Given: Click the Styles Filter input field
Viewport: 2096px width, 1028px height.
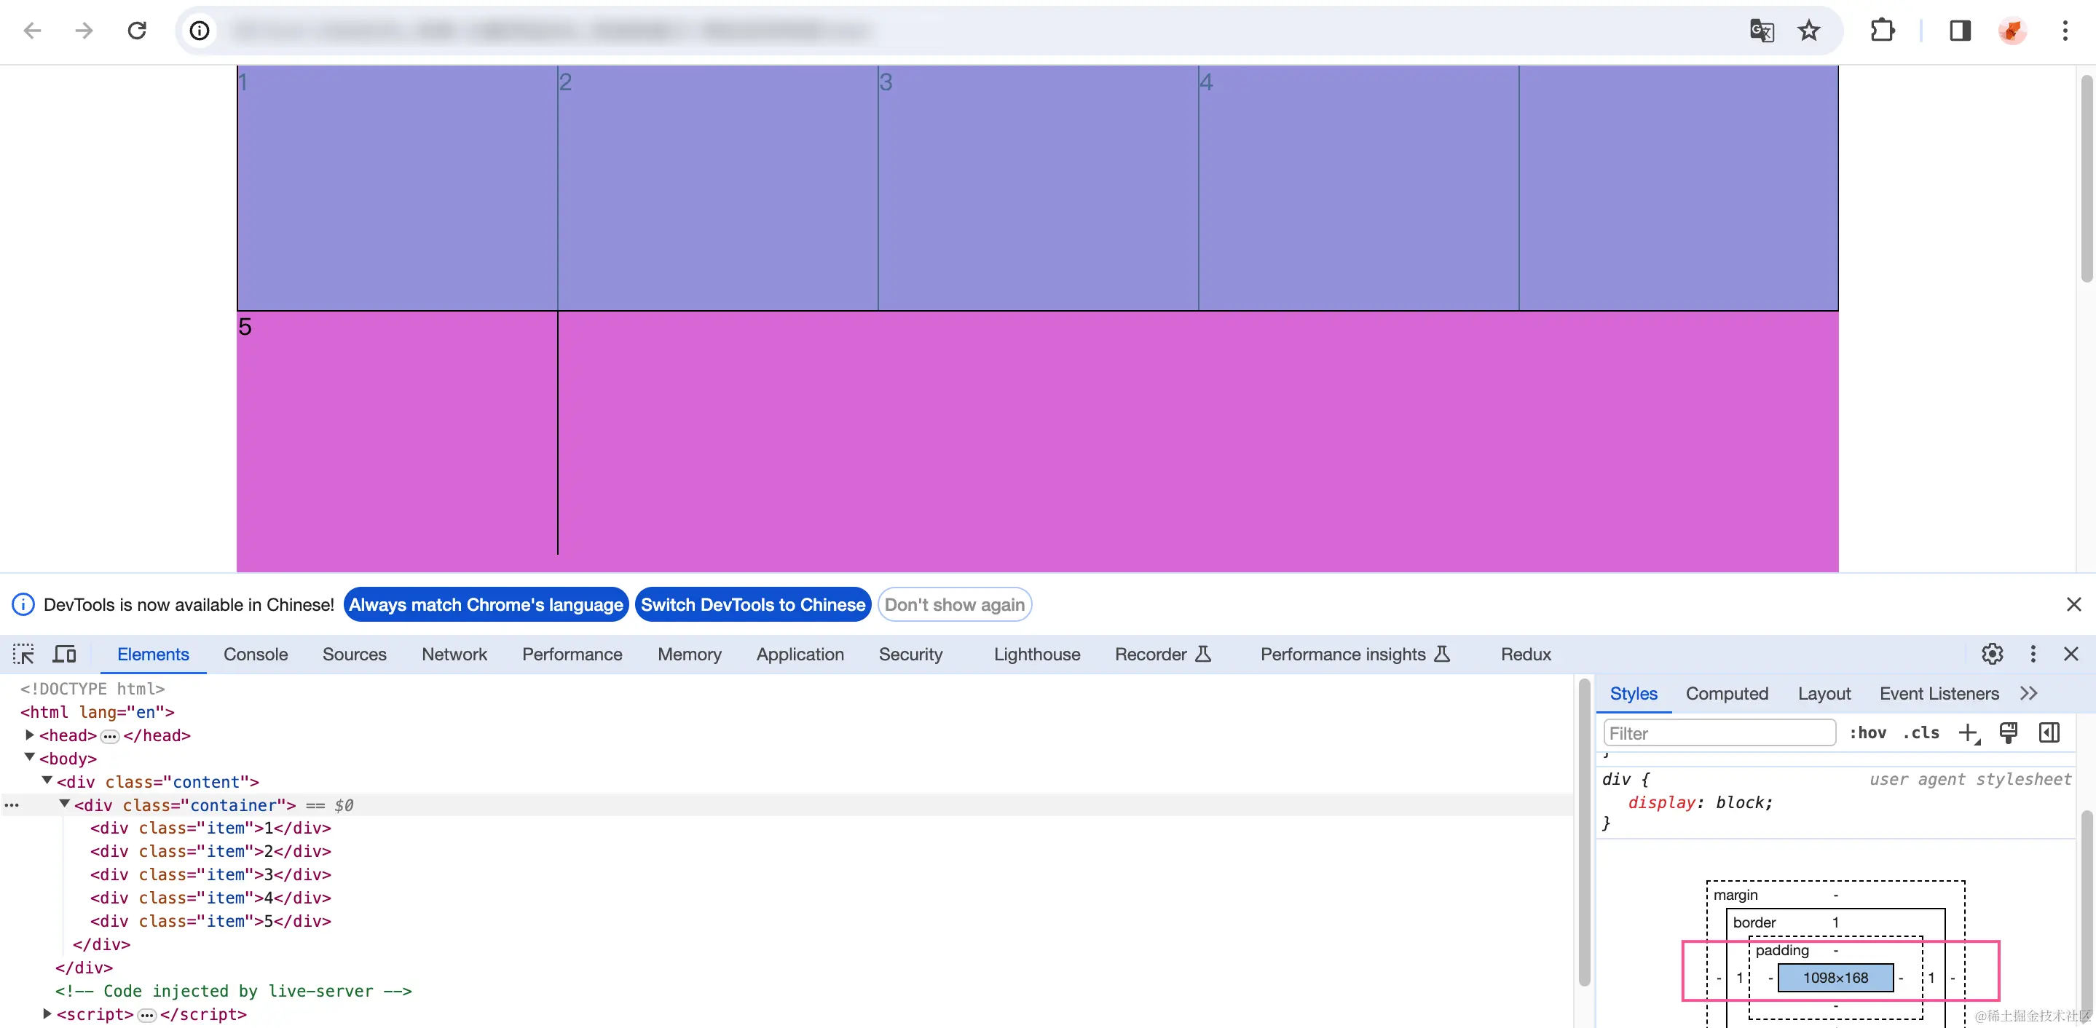Looking at the screenshot, I should 1719,732.
